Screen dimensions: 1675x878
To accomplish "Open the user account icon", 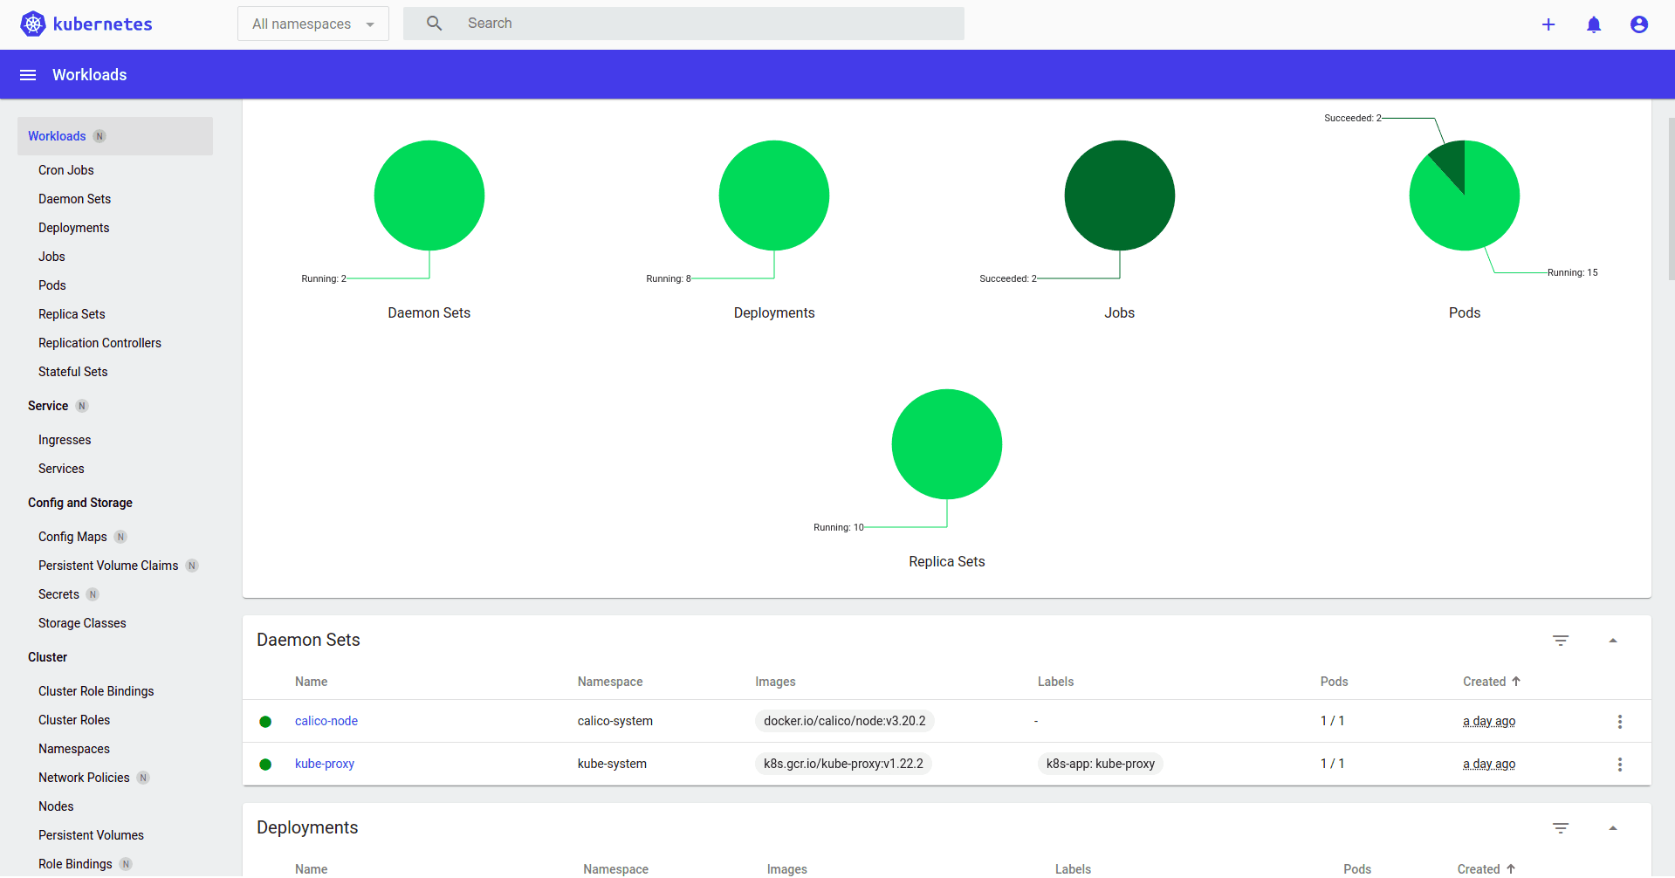I will (x=1638, y=24).
